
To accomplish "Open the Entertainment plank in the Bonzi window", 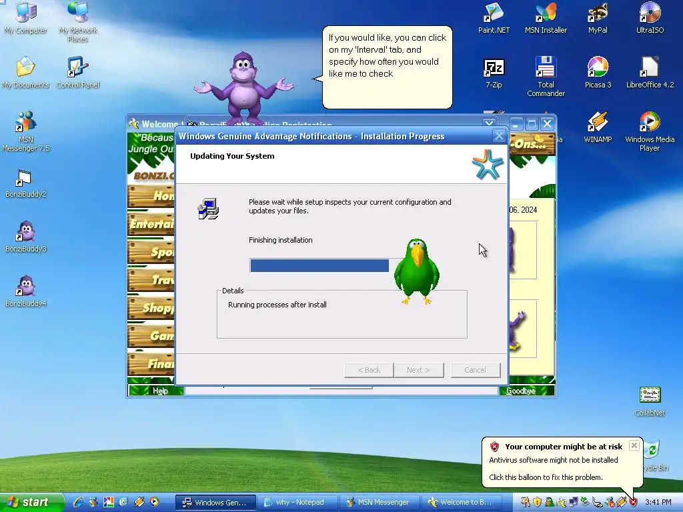I will (x=151, y=224).
